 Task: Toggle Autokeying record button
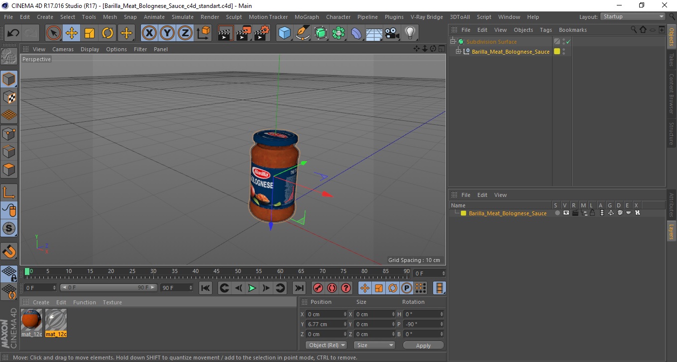pyautogui.click(x=332, y=288)
